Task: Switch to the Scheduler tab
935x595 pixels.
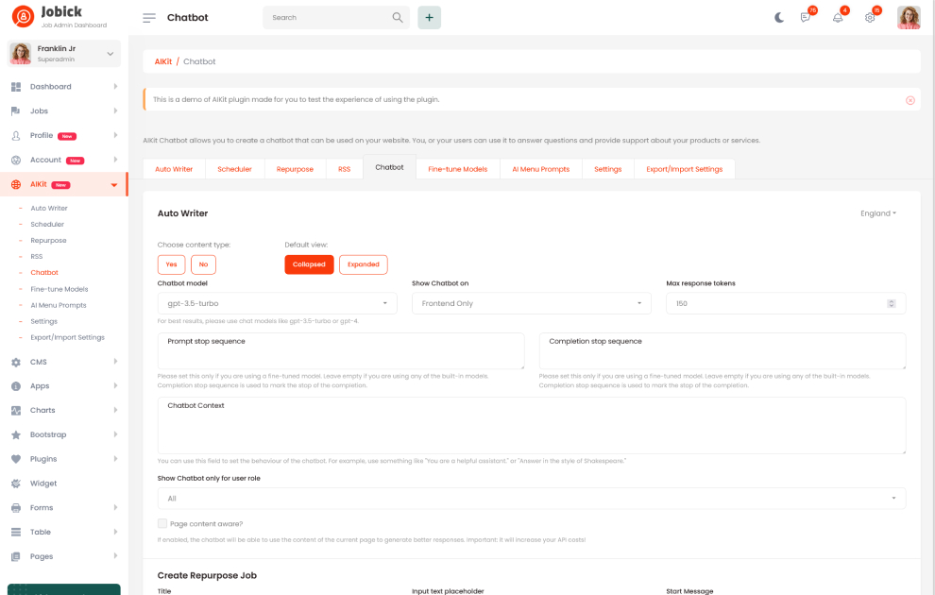Action: click(234, 169)
